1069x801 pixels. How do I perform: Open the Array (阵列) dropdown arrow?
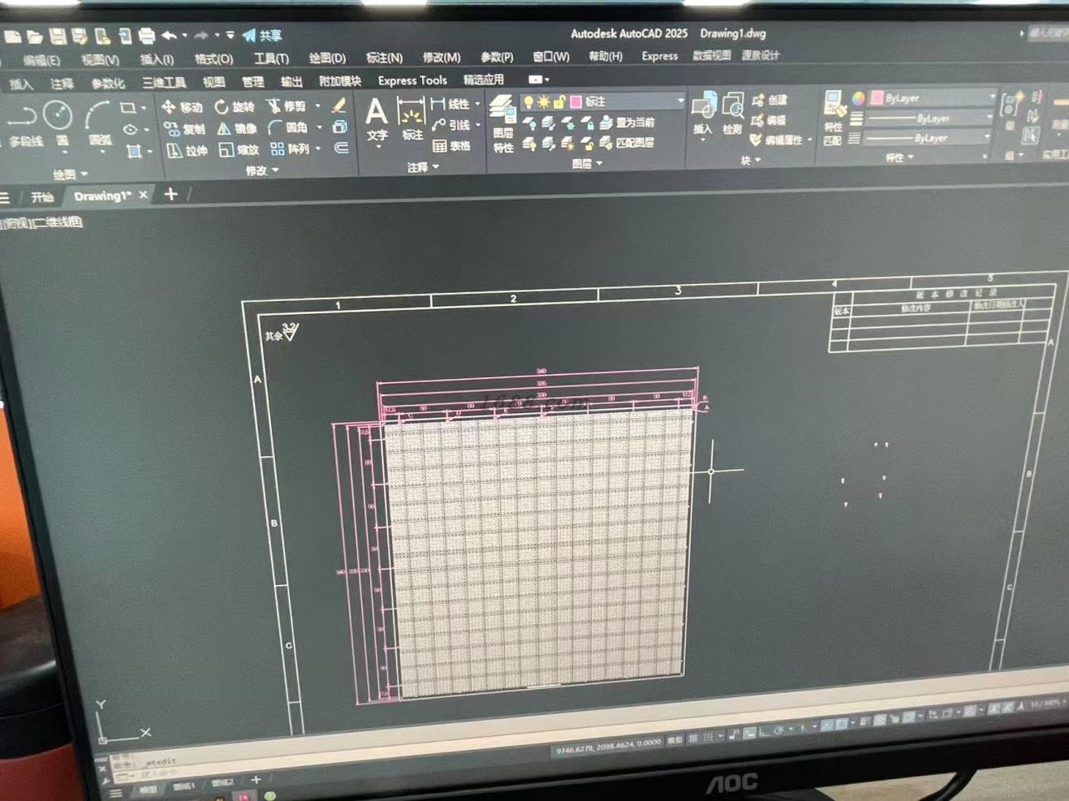(318, 149)
